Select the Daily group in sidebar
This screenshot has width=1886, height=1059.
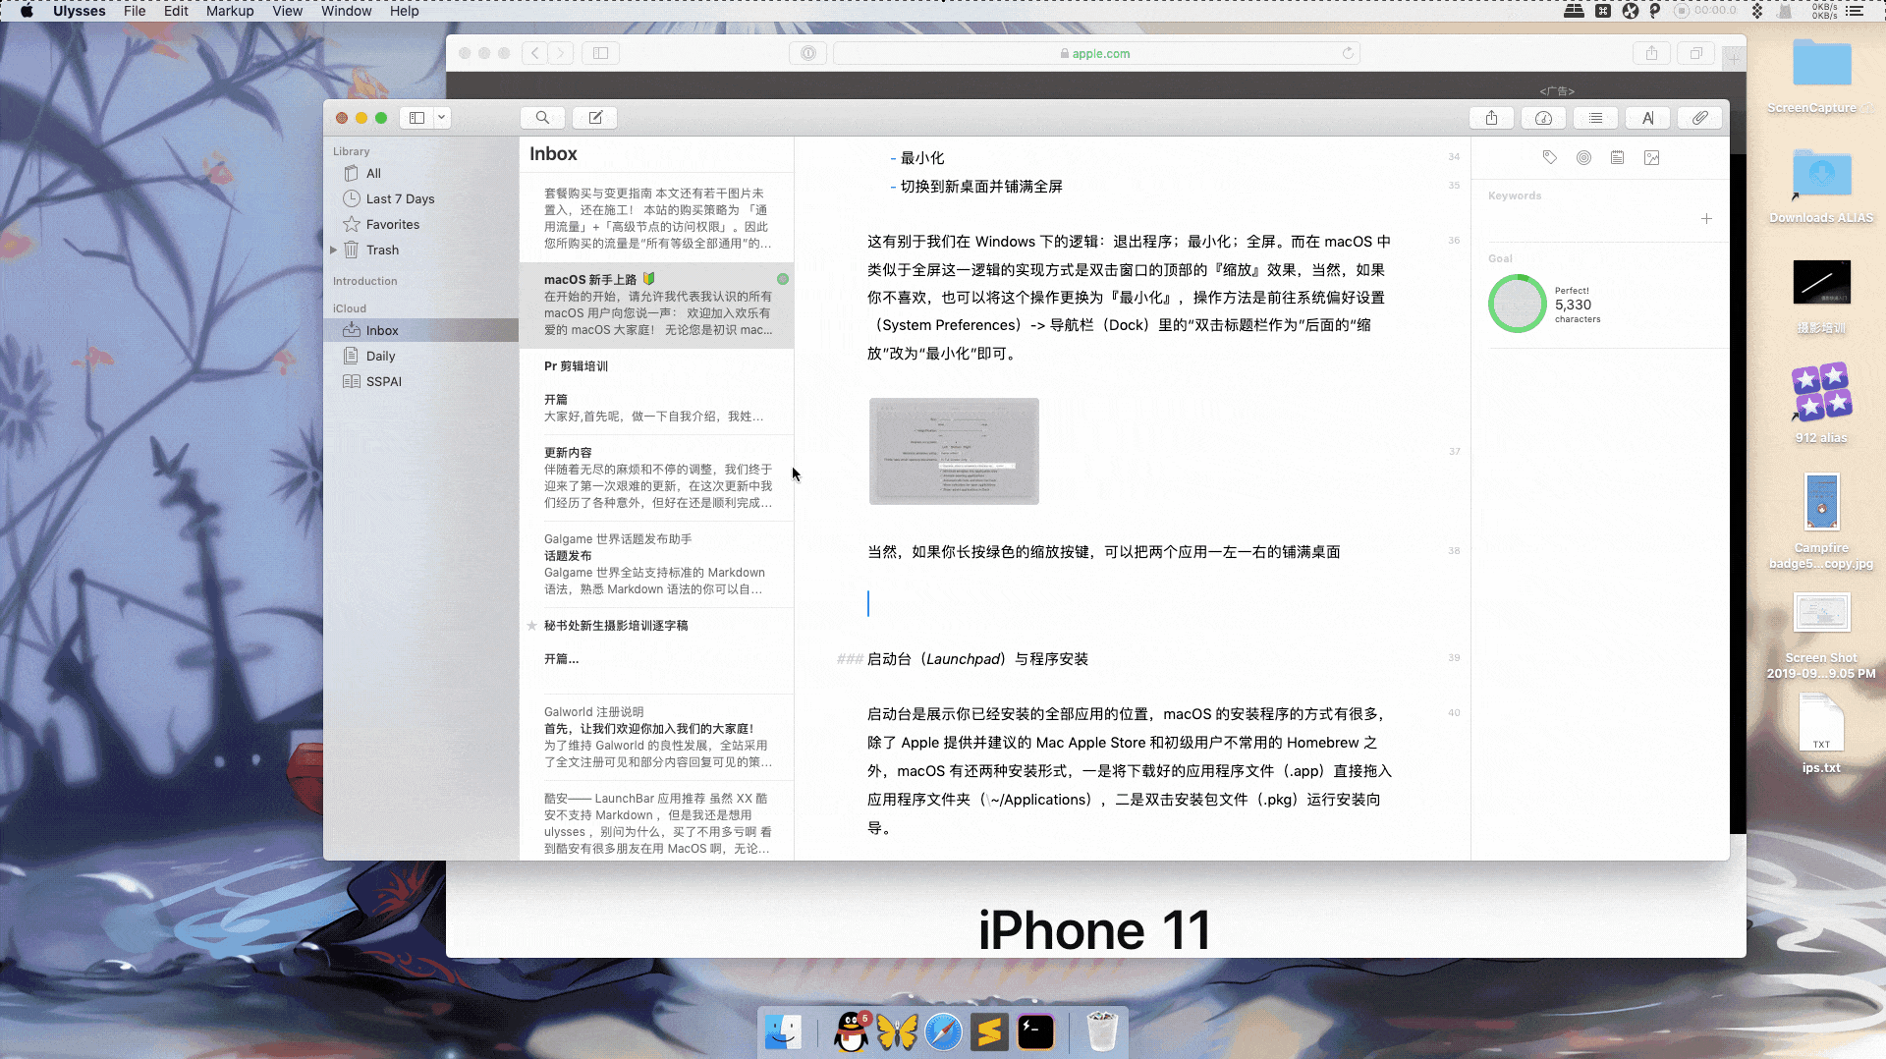421,356
